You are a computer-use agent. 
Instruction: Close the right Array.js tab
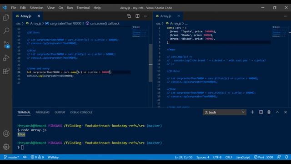click(179, 16)
